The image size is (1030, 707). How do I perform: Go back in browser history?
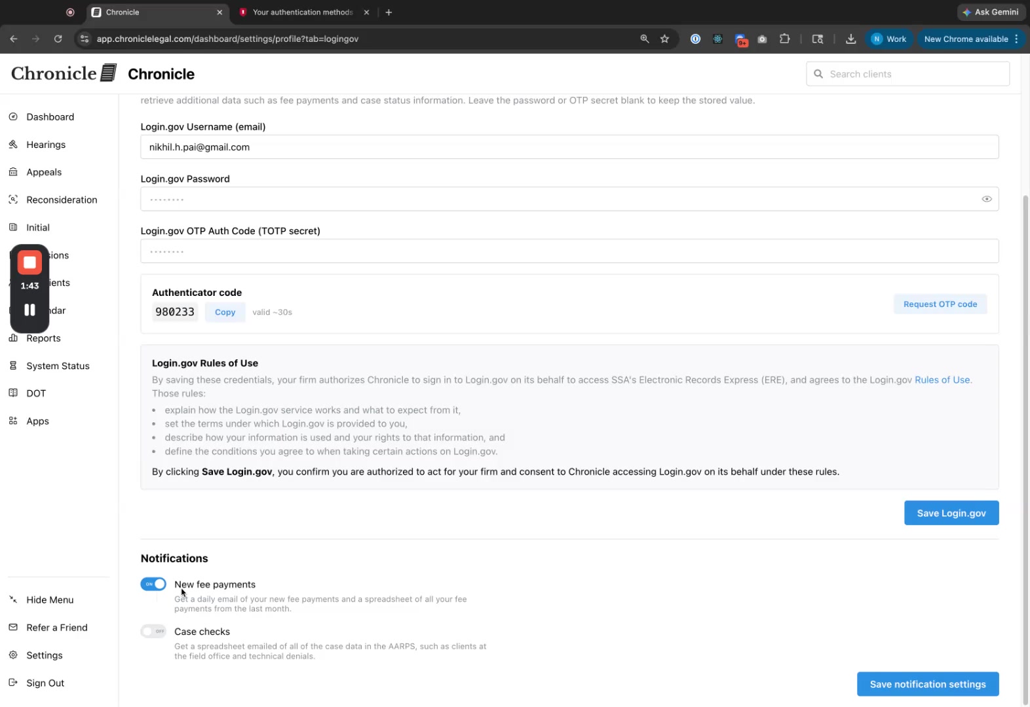coord(14,39)
